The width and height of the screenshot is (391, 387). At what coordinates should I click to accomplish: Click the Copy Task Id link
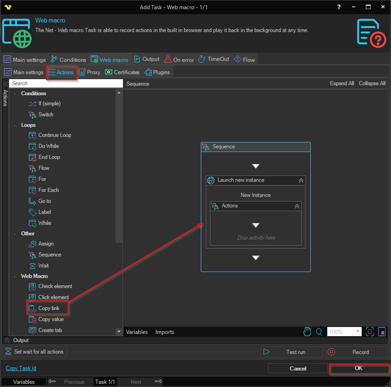point(21,368)
